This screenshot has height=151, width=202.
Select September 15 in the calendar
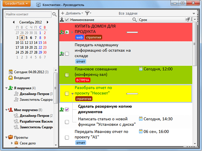pyautogui.click(x=40, y=43)
